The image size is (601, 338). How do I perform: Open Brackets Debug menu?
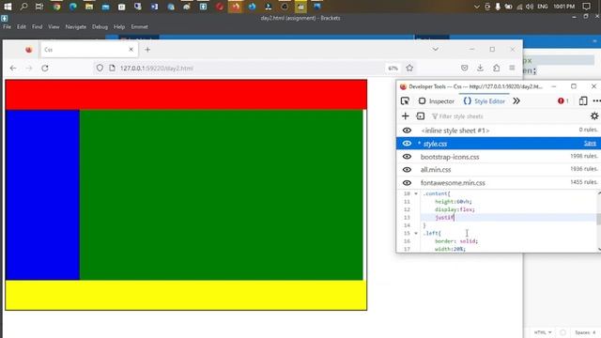click(100, 27)
